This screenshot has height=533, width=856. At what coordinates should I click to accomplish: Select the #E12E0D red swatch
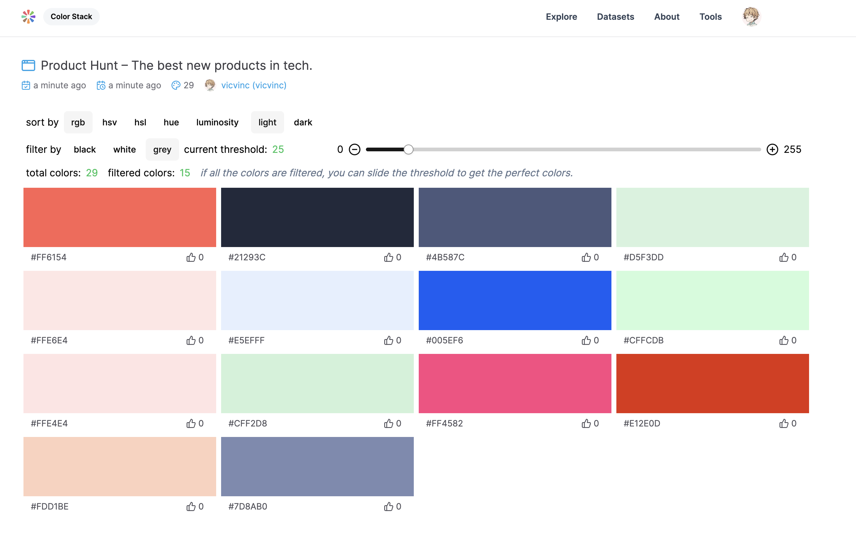click(x=713, y=384)
